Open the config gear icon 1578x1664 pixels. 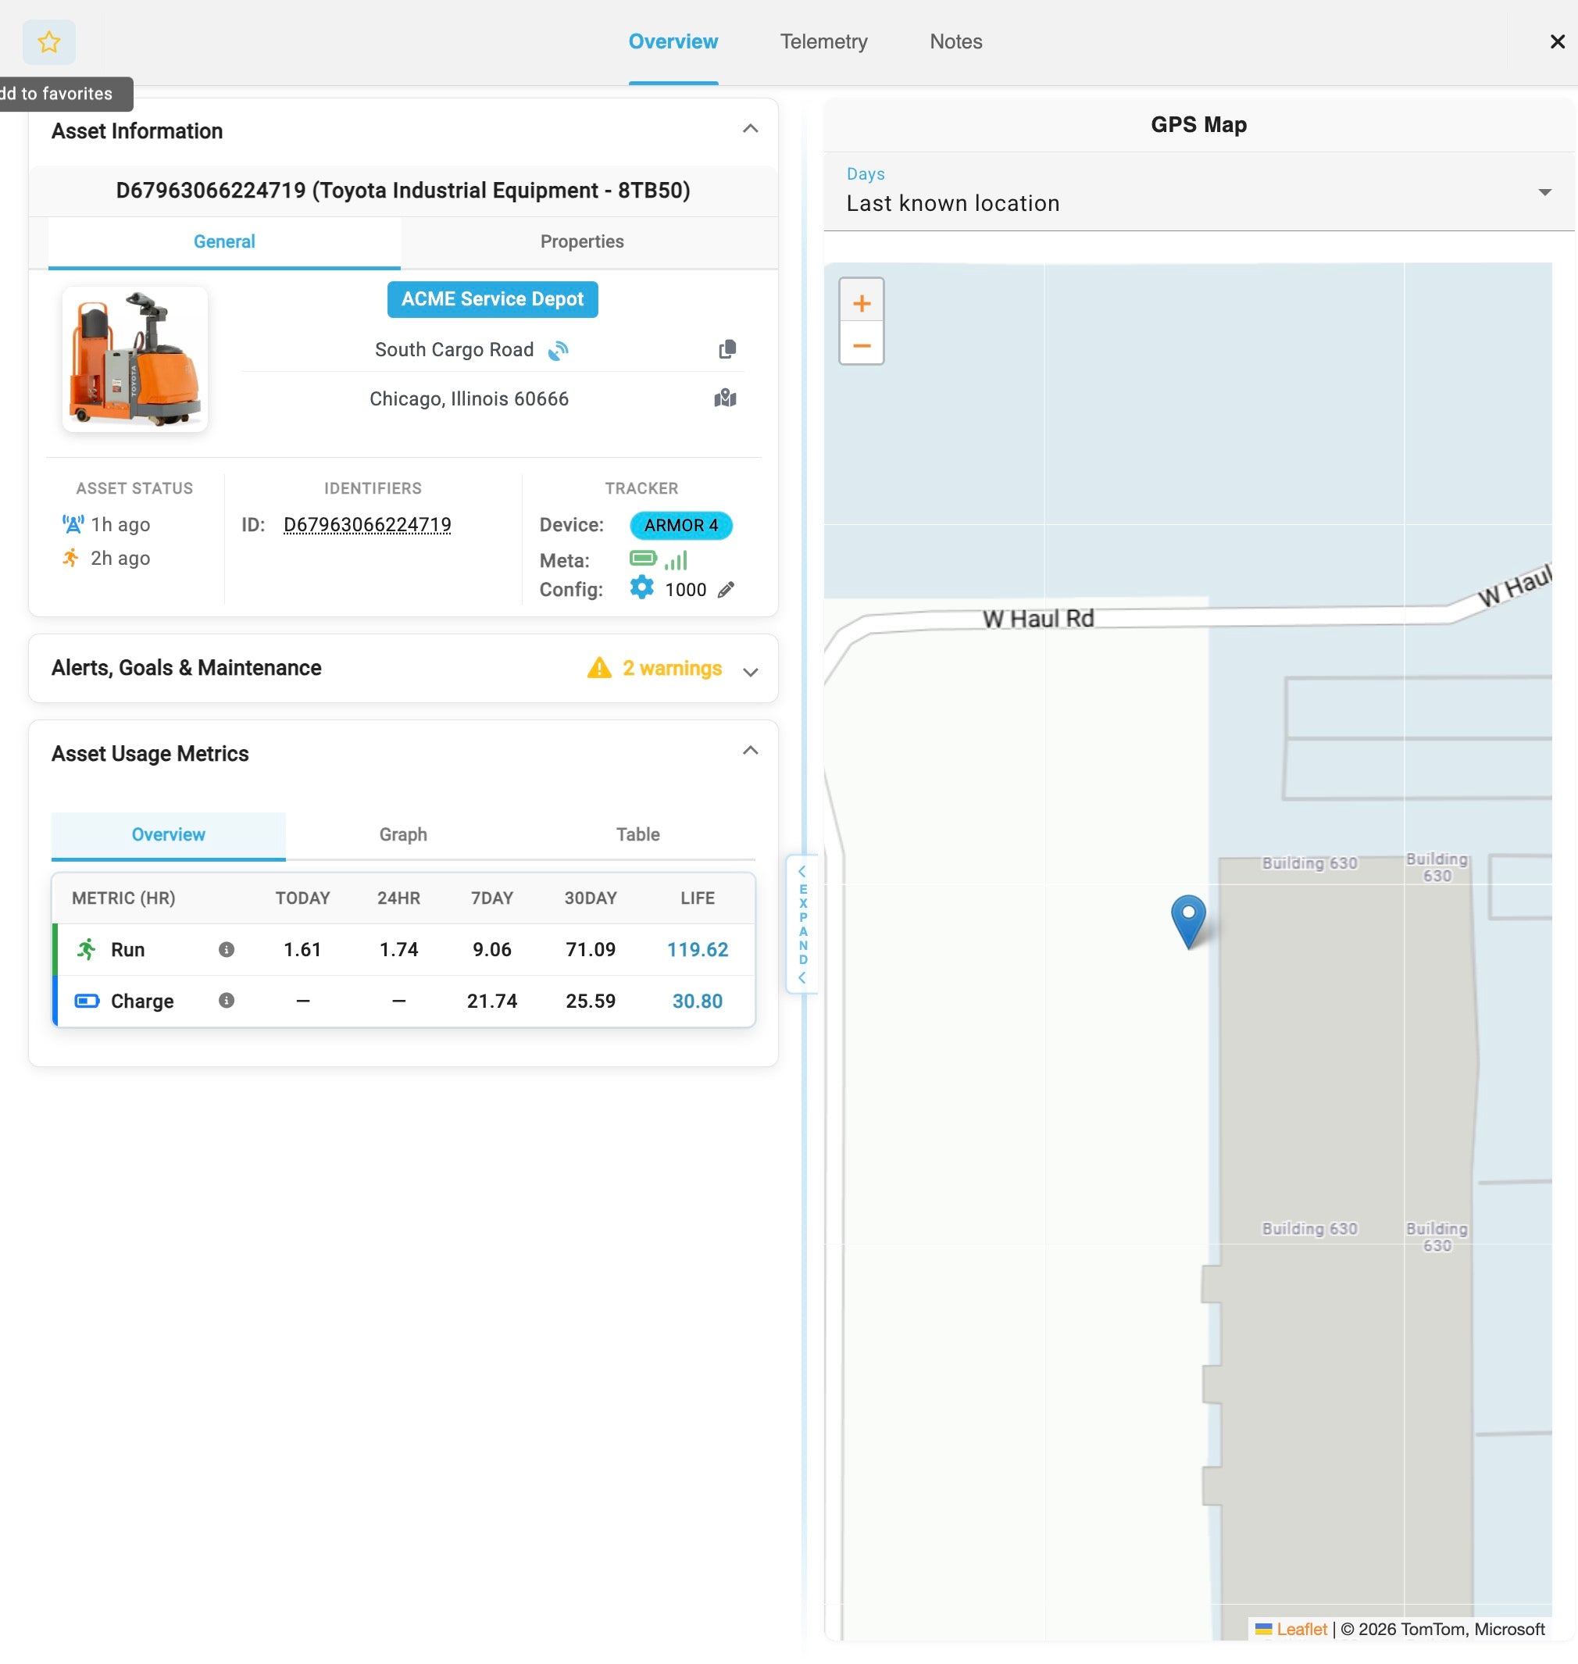coord(642,588)
